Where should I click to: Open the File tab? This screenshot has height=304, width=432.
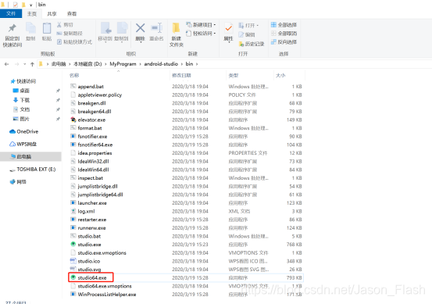point(11,13)
